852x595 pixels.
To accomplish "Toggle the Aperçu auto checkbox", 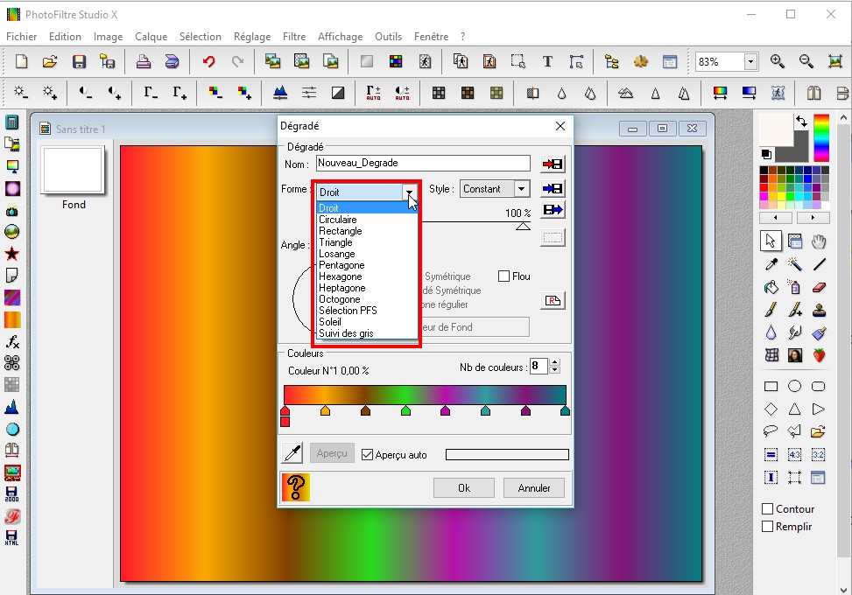I will point(367,454).
